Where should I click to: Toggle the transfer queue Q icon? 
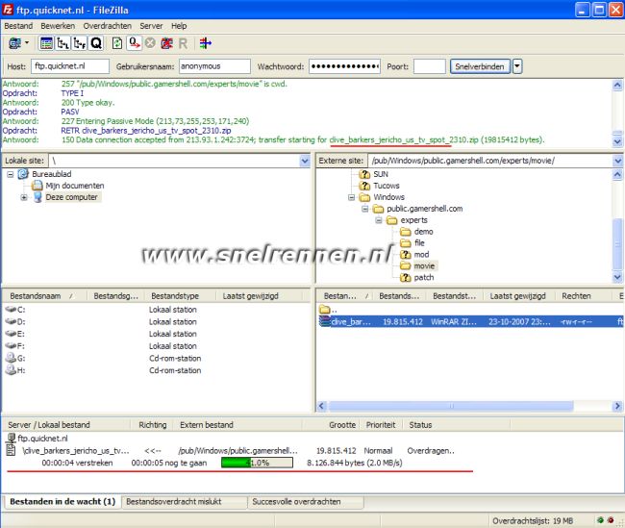(96, 43)
